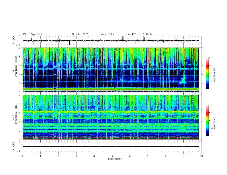Click the "4" kHz tick on the ch.1 frequency axis

(x=20, y=74)
